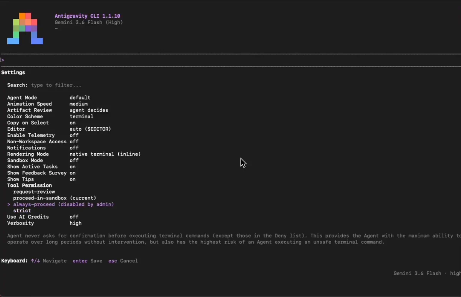
Task: Toggle Show Active Tasks setting
Action: point(41,167)
